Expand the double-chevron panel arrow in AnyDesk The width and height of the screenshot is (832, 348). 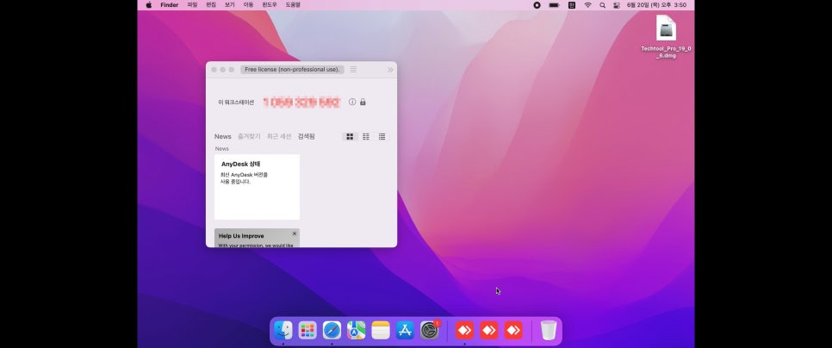click(390, 70)
